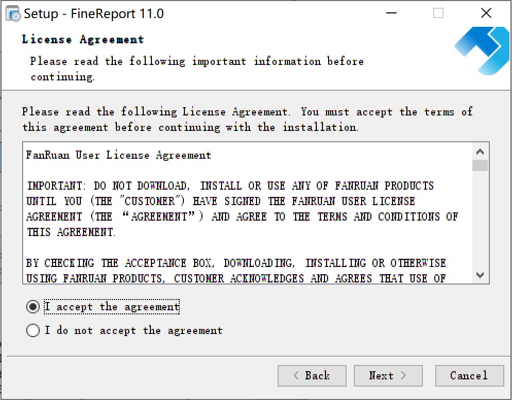
Task: Proceed with the Next button
Action: tap(388, 376)
